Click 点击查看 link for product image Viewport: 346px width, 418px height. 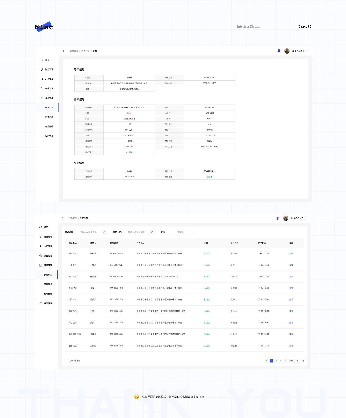click(x=129, y=152)
